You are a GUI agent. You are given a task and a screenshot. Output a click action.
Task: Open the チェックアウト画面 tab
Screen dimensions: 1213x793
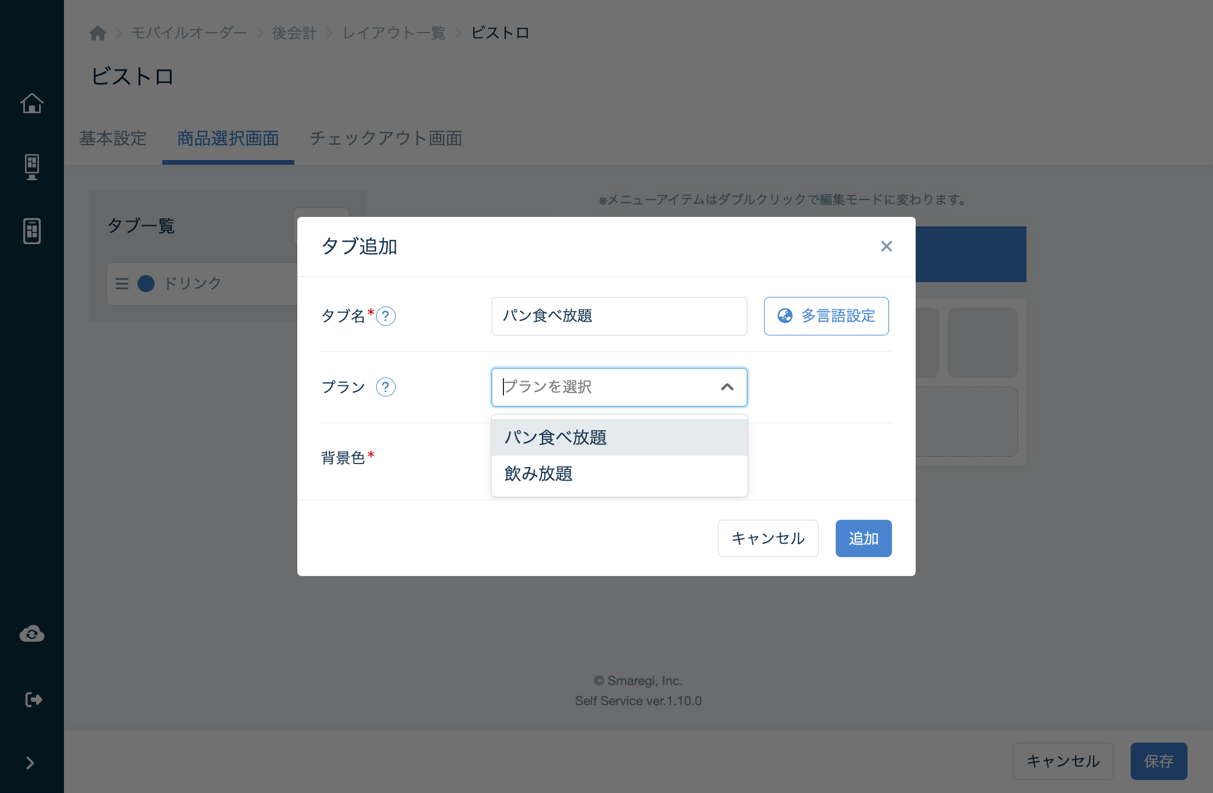[x=386, y=139]
